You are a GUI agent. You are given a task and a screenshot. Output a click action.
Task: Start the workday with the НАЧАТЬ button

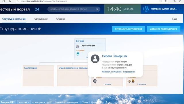tap(129, 9)
